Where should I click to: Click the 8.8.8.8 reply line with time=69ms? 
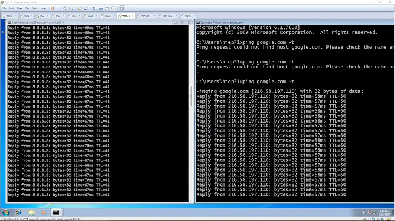pyautogui.click(x=59, y=28)
